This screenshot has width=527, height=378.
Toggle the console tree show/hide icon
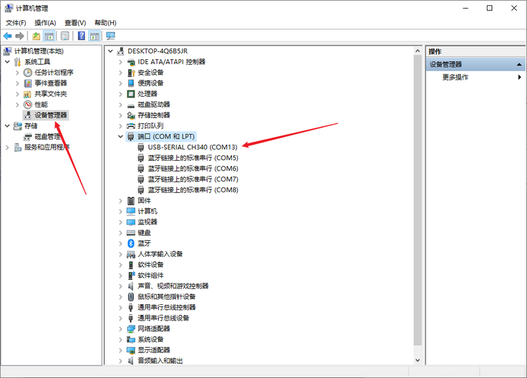tap(49, 36)
